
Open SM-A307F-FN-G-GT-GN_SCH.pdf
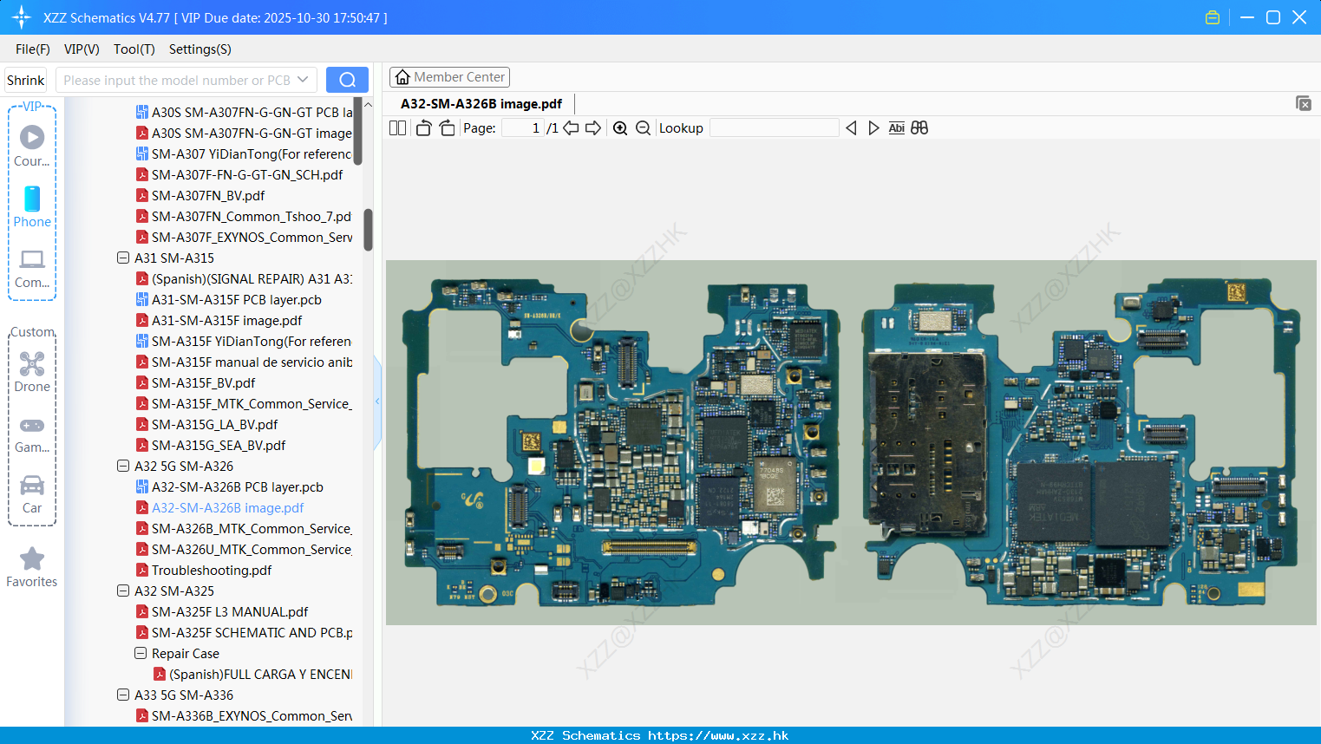point(247,174)
